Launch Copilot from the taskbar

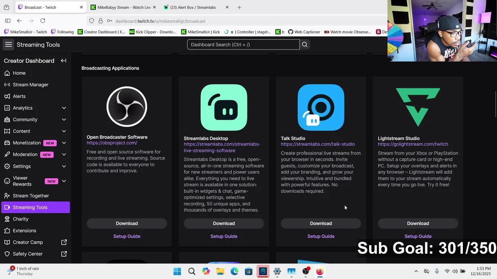206,272
